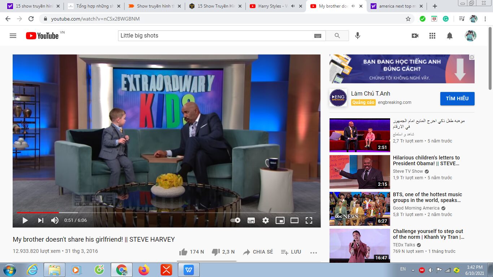Open player settings gear

point(266,220)
